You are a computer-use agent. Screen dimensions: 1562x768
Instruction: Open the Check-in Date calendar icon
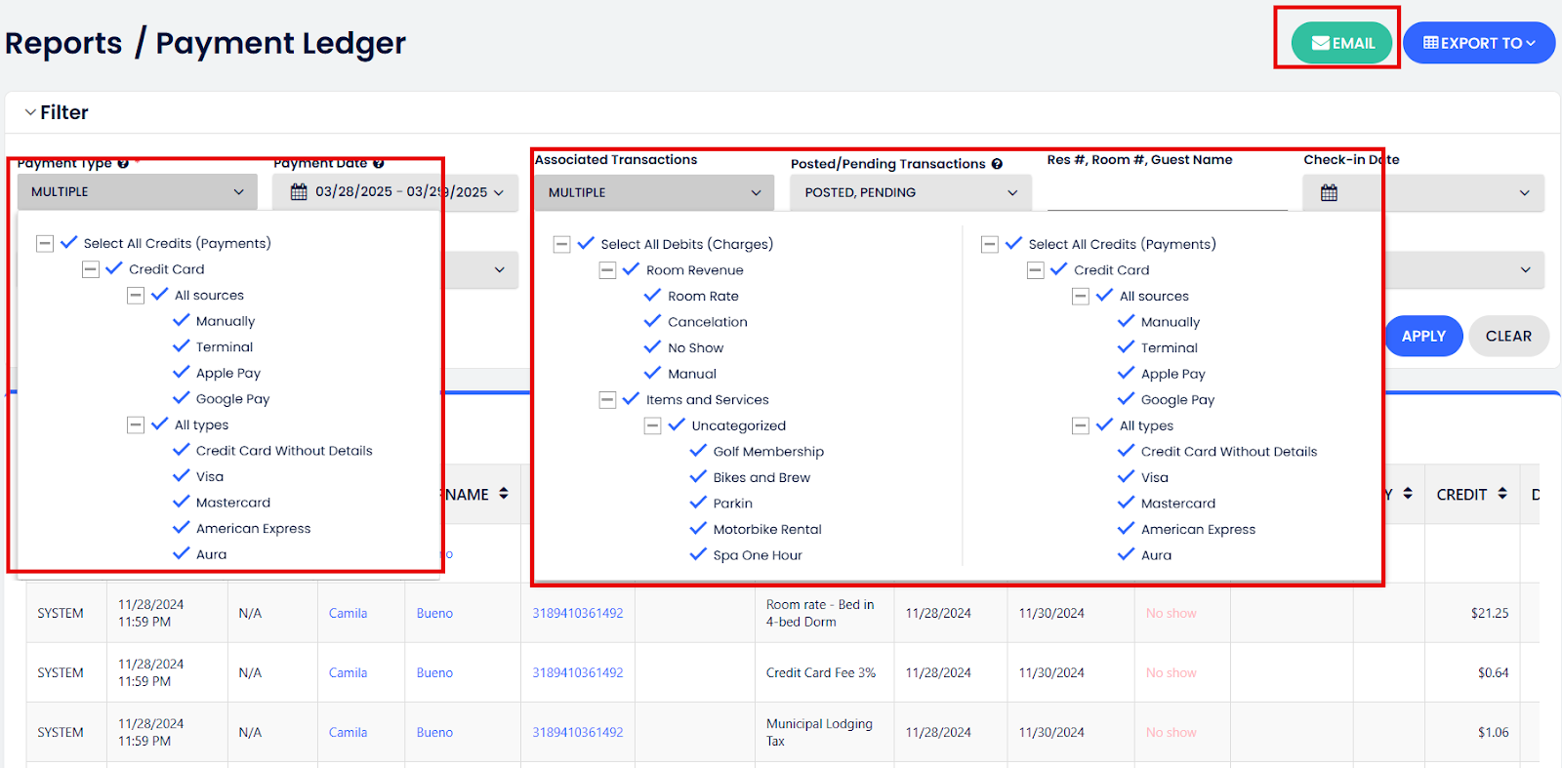click(1329, 193)
